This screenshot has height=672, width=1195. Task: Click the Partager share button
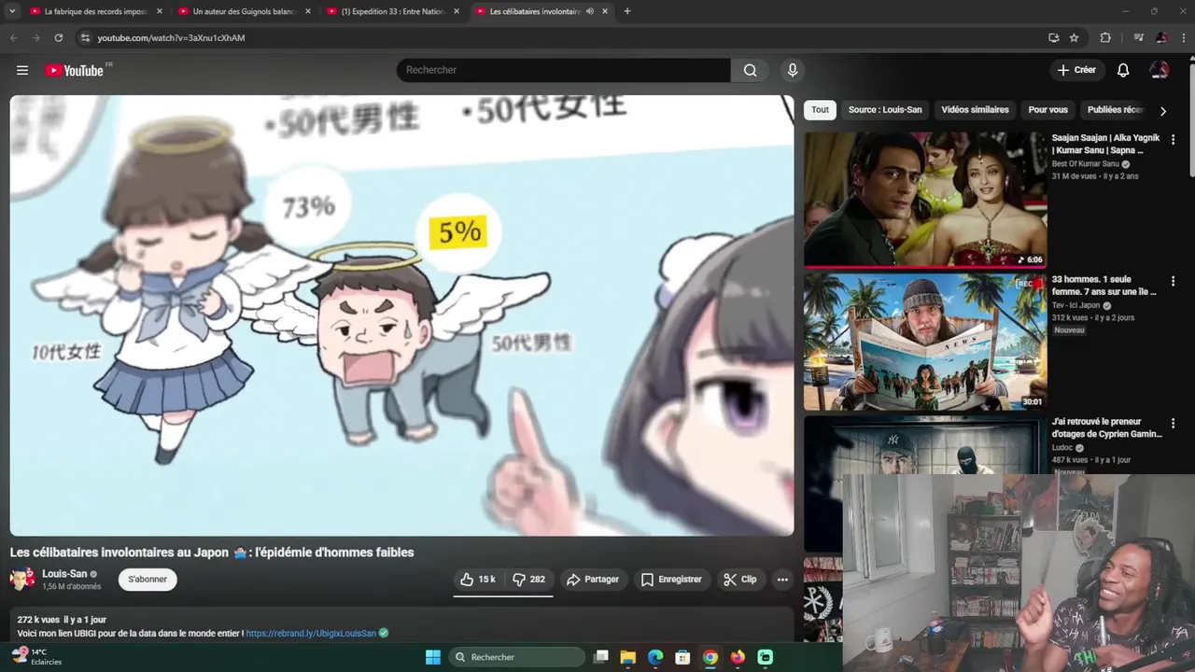point(592,580)
